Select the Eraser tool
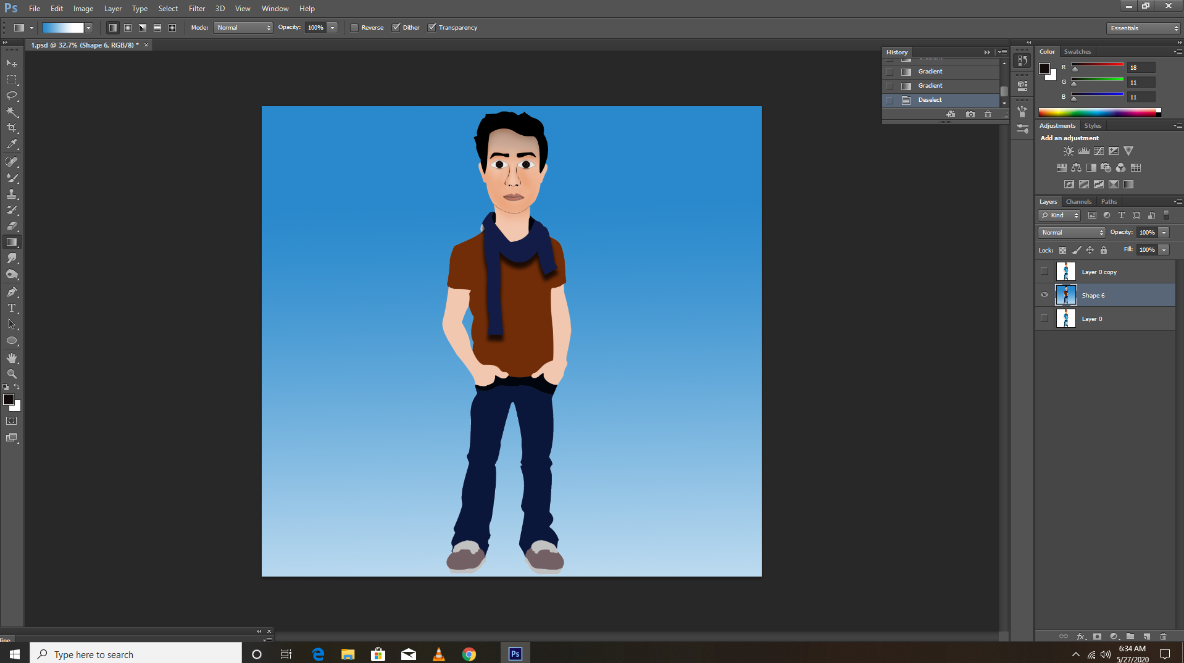 coord(12,226)
